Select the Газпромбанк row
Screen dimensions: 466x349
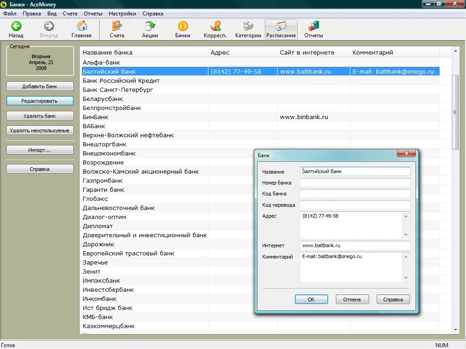coord(168,181)
